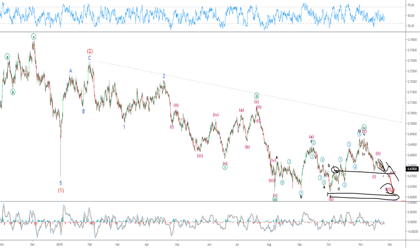Click the hand-drawn small oval near October 'b'
420x248 pixels.
[x=335, y=170]
